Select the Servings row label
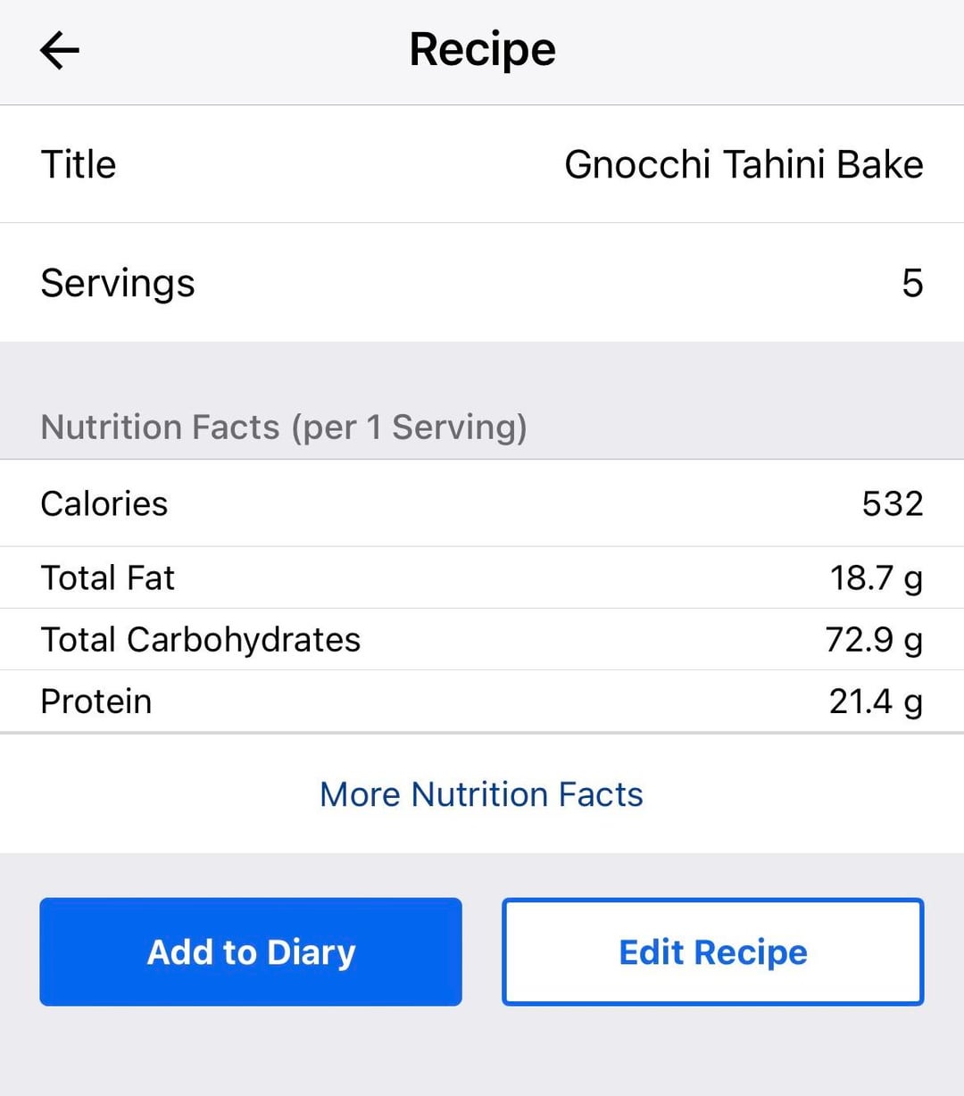This screenshot has height=1096, width=964. click(x=118, y=284)
